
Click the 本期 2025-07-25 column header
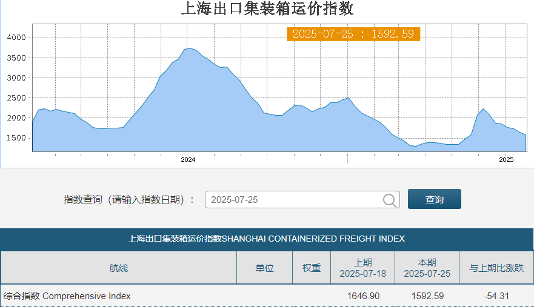click(x=427, y=268)
